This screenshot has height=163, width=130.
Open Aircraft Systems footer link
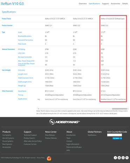(8, 138)
